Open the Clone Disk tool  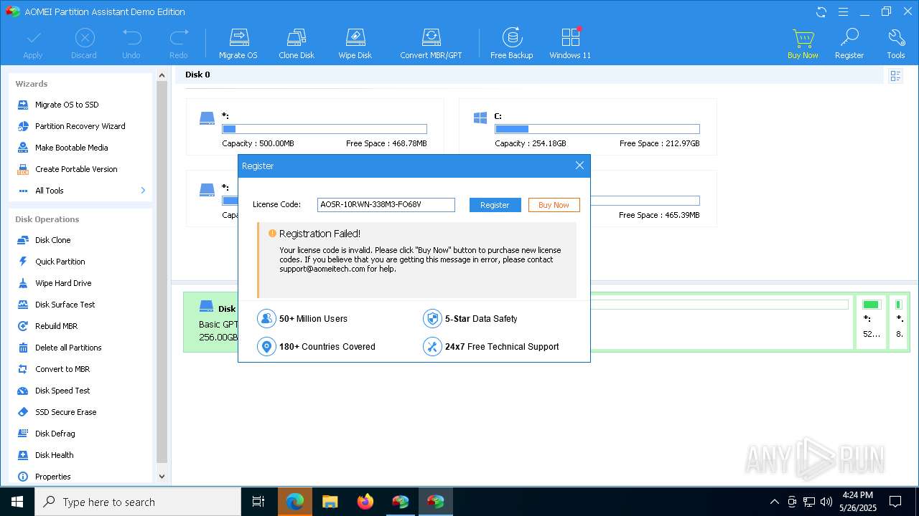[297, 44]
